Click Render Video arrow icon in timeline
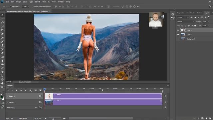The image size is (213, 120). [12, 118]
